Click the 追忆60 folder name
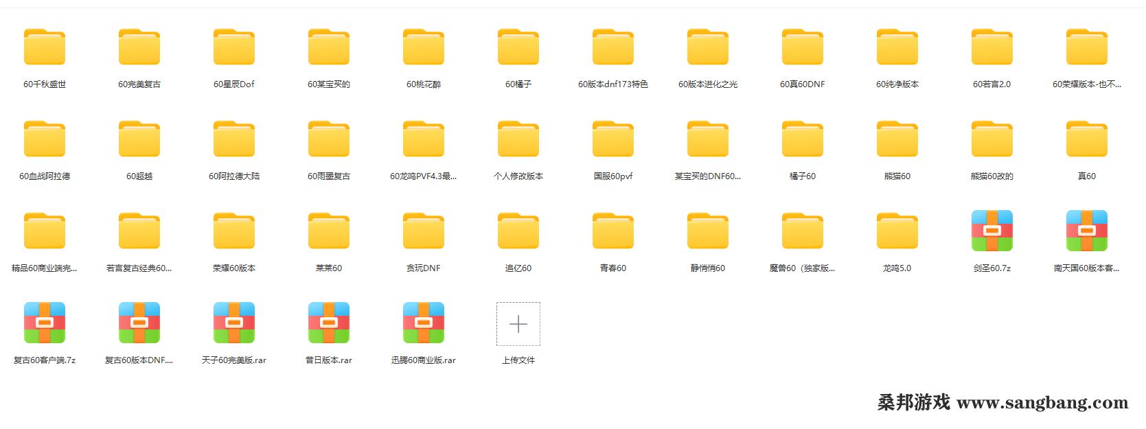Image resolution: width=1146 pixels, height=429 pixels. point(518,268)
